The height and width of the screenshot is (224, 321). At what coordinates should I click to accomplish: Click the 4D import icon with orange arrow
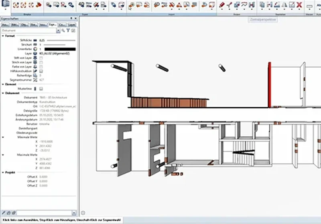[157, 4]
